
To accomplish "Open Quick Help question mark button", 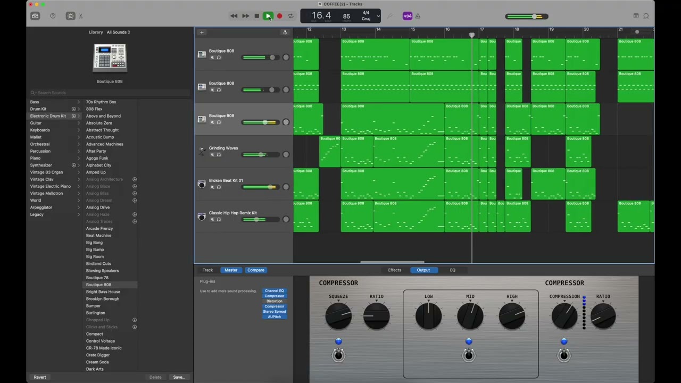I will (x=53, y=16).
